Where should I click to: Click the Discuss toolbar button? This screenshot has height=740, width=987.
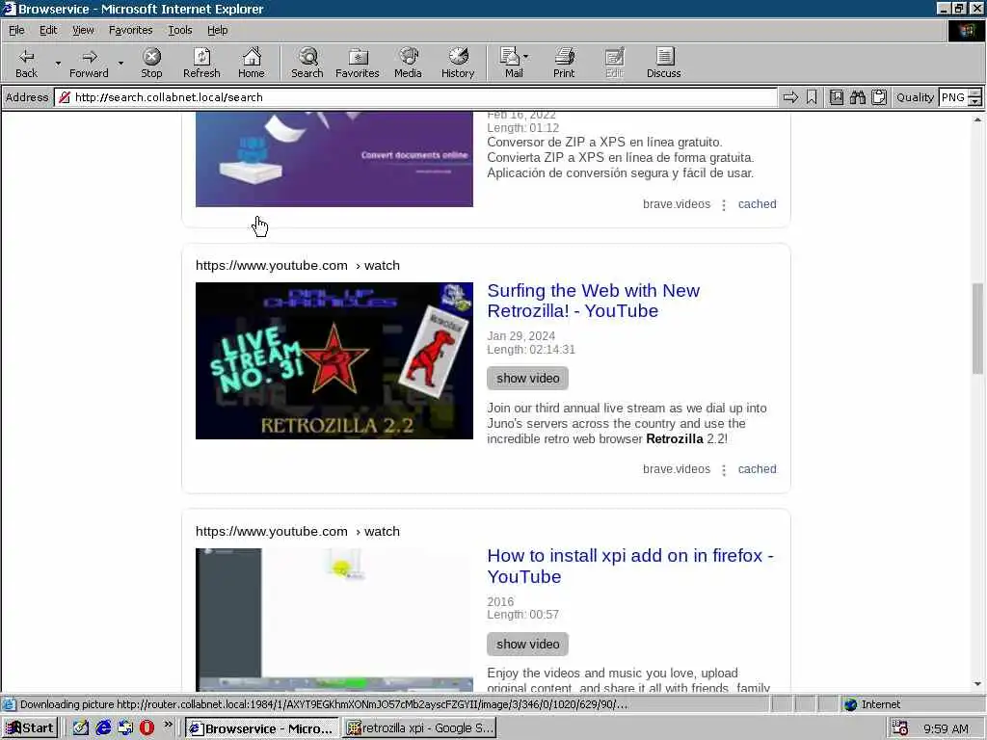(x=663, y=63)
